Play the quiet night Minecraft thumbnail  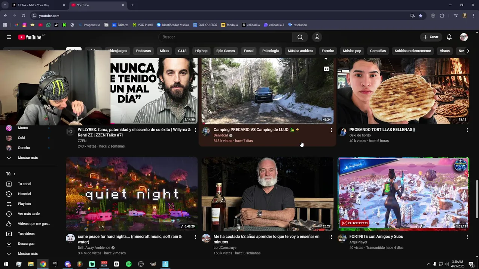[132, 194]
